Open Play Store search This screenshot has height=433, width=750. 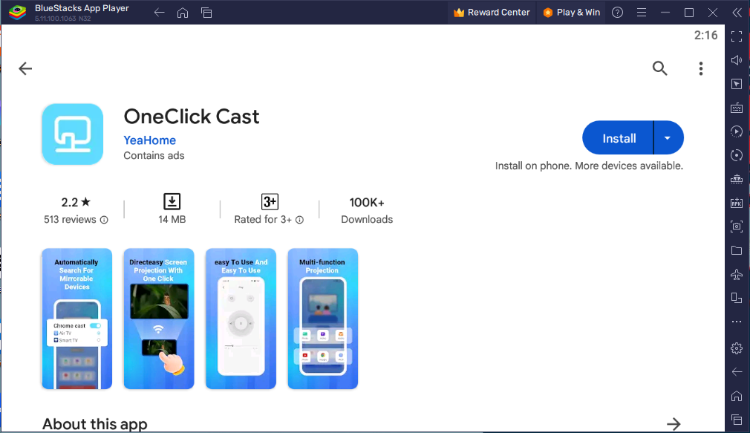[659, 68]
